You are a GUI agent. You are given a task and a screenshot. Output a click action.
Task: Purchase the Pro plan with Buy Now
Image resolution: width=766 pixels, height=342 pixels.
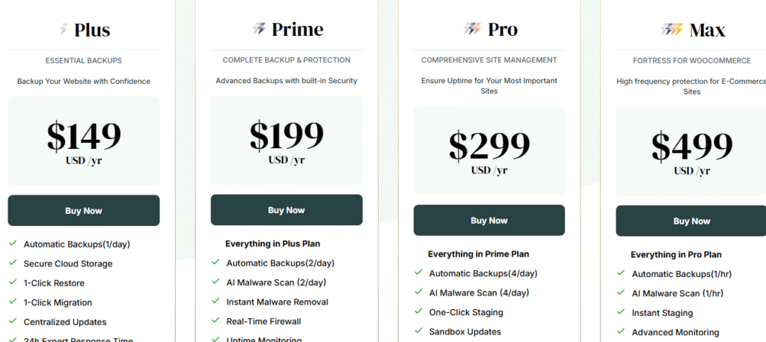[489, 220]
